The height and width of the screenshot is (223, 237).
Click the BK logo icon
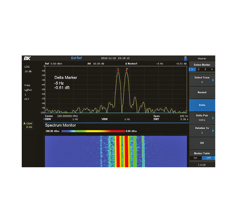27,58
